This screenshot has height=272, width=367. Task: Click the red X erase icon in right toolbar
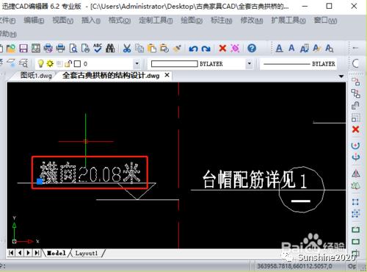(x=355, y=129)
